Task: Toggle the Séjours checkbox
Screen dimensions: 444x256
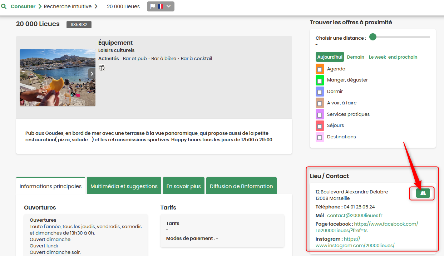Action: pos(320,126)
